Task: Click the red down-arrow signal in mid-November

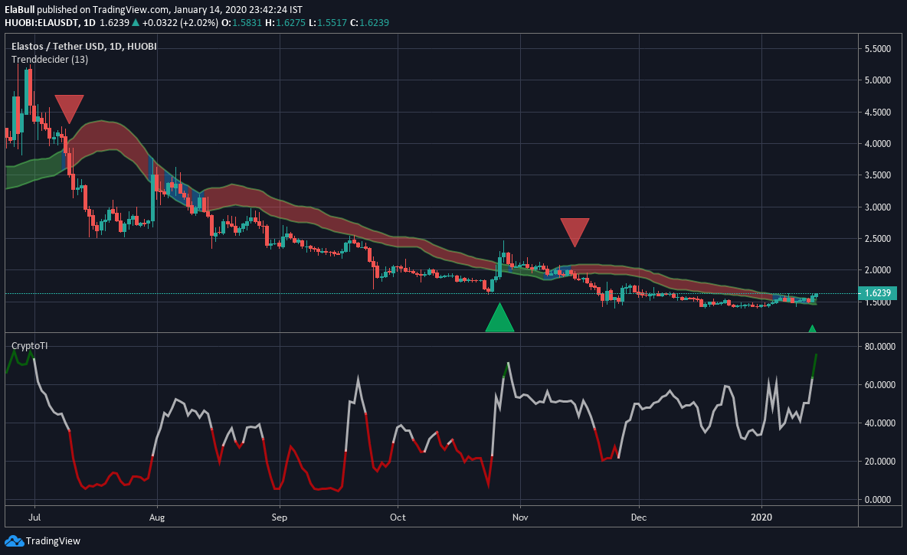Action: pyautogui.click(x=575, y=233)
